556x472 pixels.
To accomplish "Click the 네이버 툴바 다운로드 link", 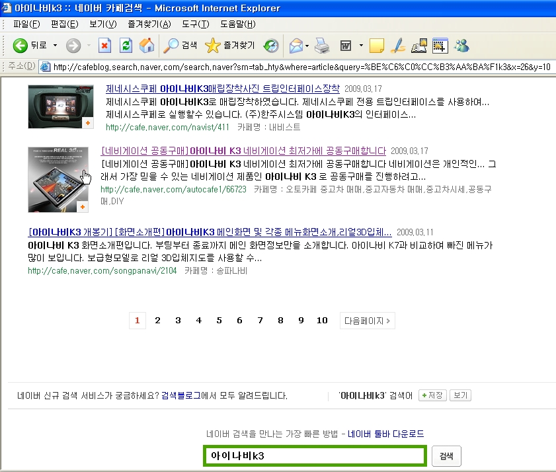I will click(x=385, y=434).
